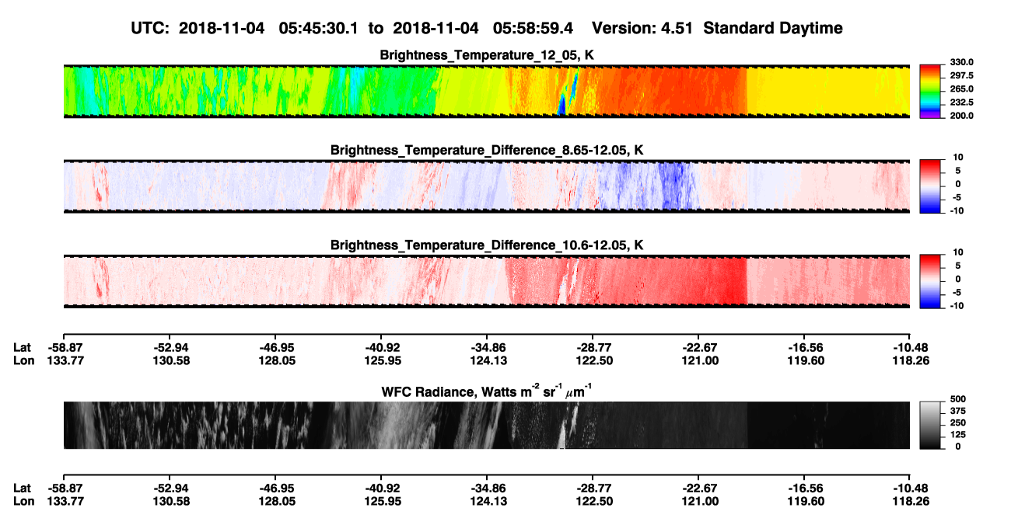
Task: Click the WFC Radiance grayscale image strip
Action: (x=487, y=425)
